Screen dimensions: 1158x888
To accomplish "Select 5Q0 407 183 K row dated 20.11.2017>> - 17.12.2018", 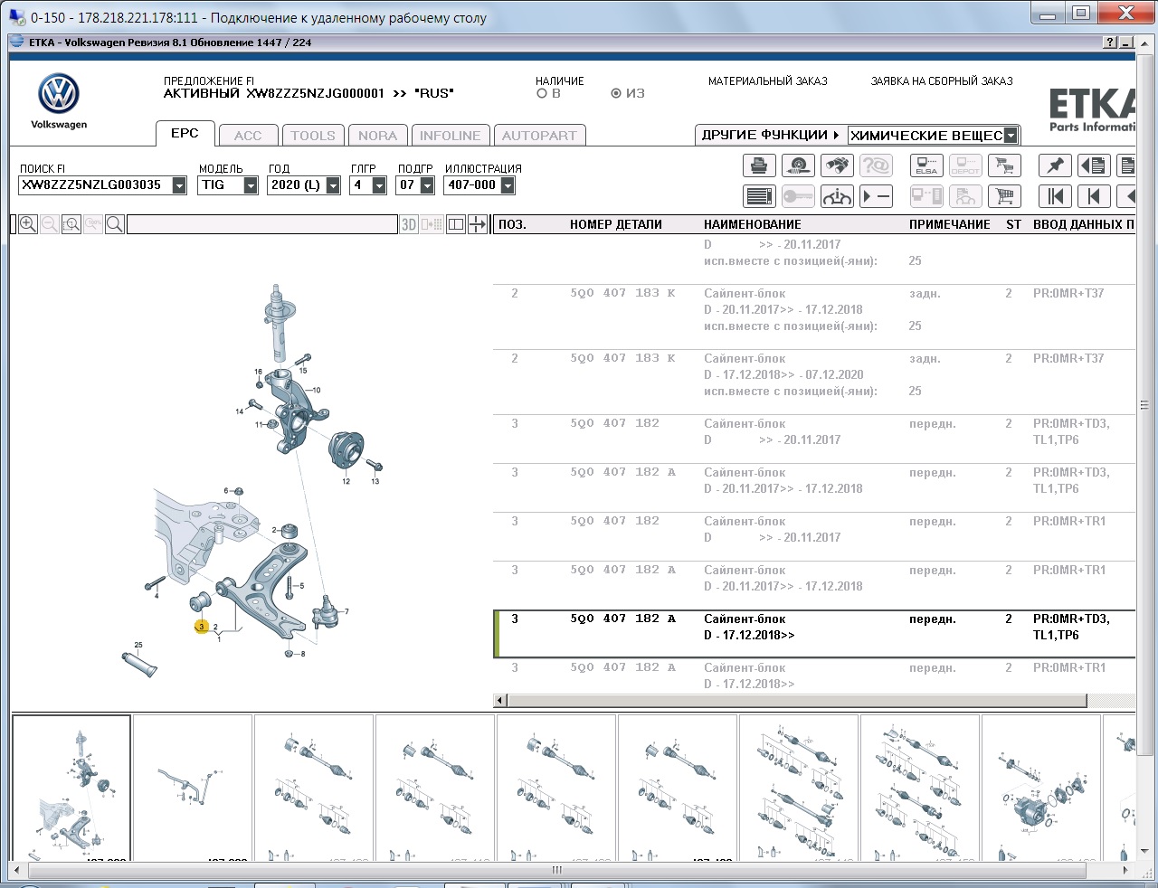I will click(x=814, y=316).
